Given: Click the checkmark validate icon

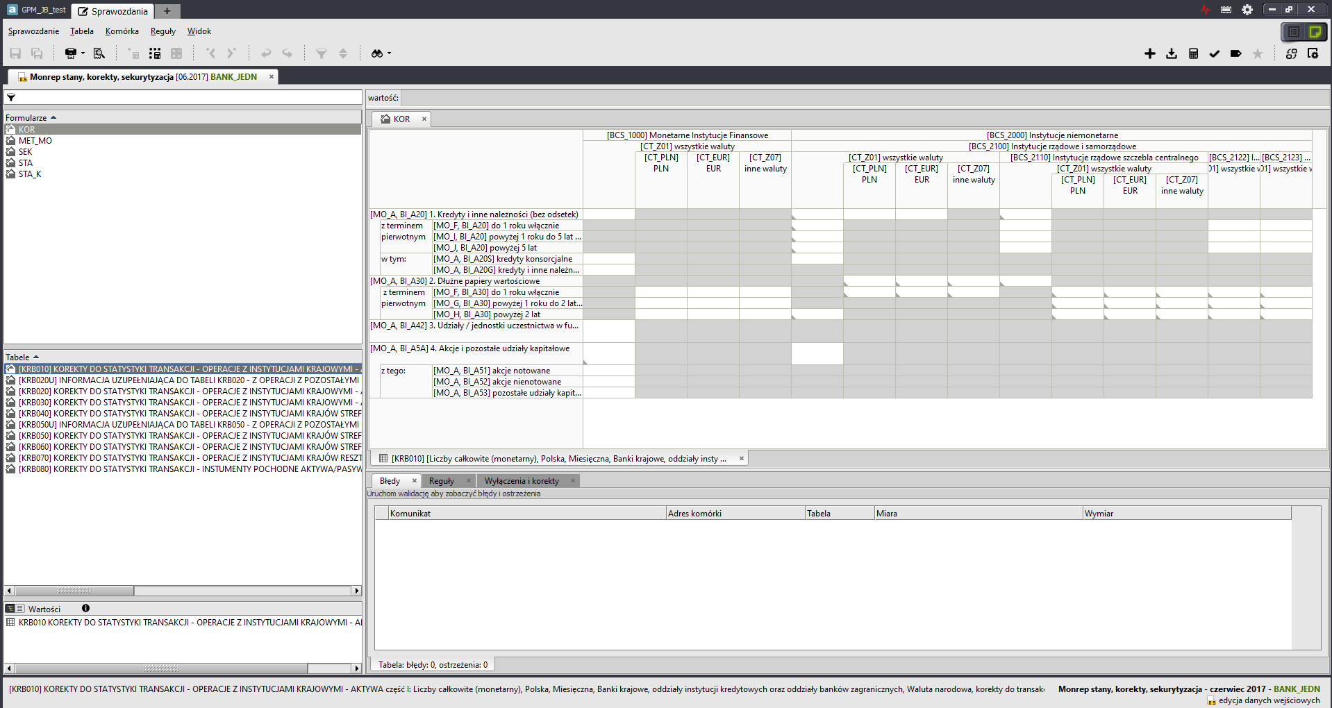Looking at the screenshot, I should click(1215, 53).
